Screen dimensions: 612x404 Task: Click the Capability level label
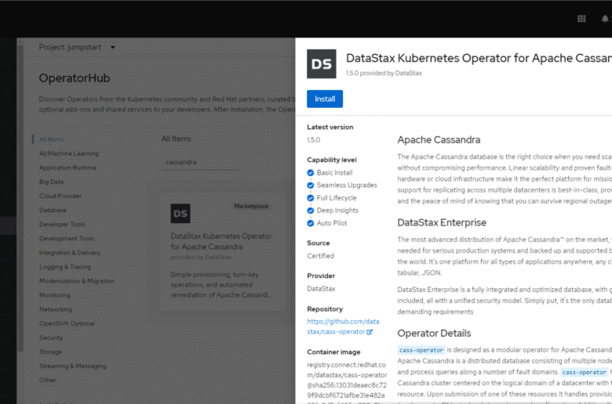332,160
